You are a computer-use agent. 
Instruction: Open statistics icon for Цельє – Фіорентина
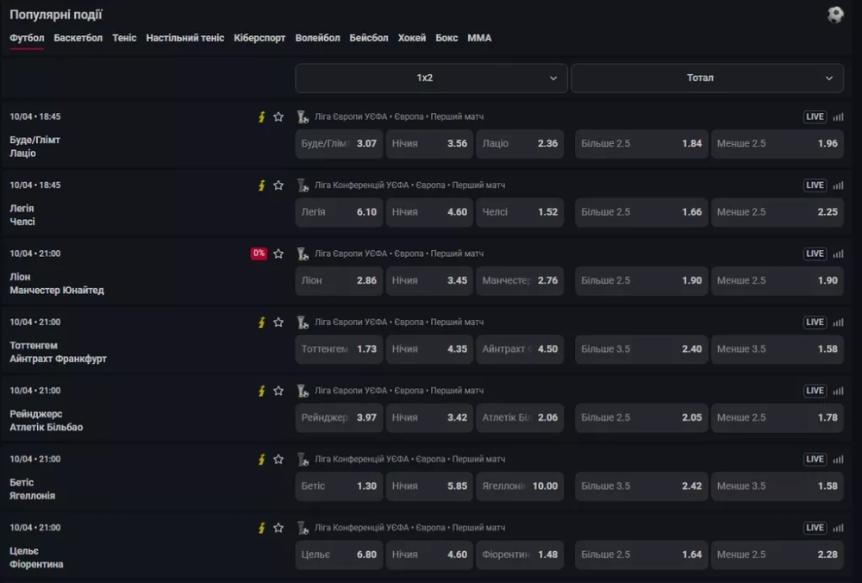tap(838, 528)
